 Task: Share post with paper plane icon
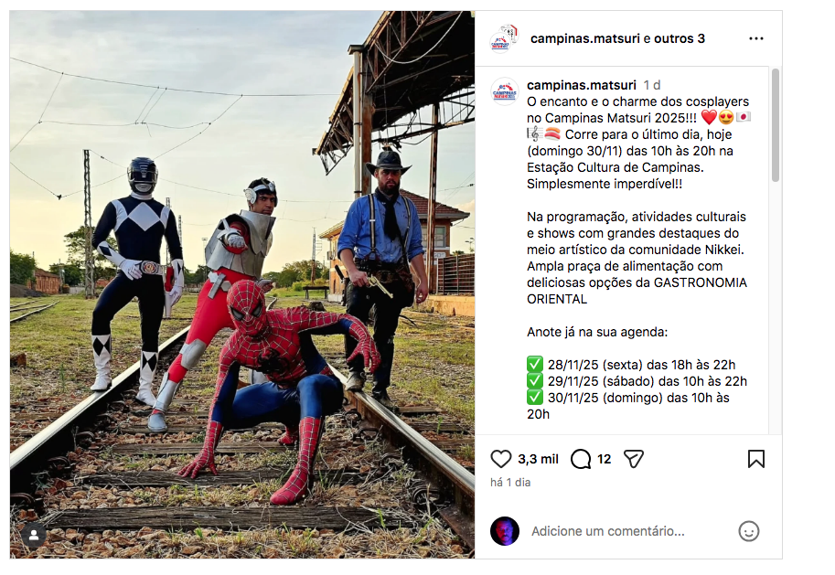[x=634, y=459]
